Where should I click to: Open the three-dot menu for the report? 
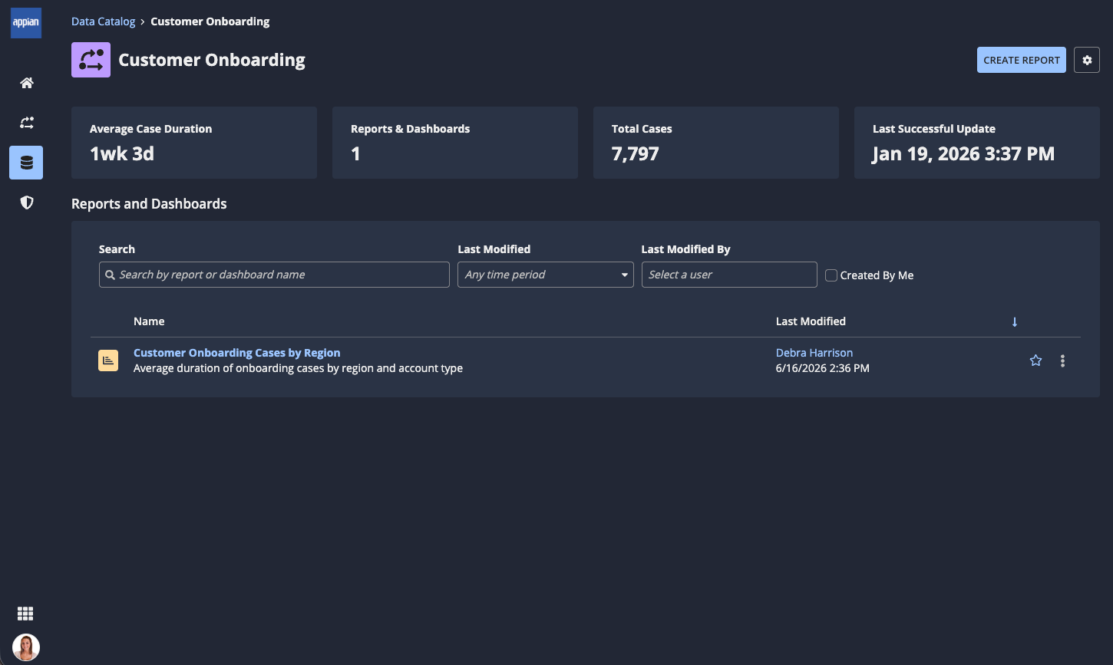point(1062,360)
